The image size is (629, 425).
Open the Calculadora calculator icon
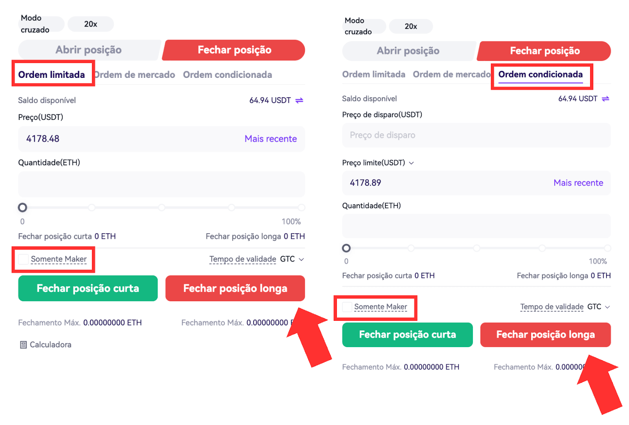pyautogui.click(x=24, y=345)
